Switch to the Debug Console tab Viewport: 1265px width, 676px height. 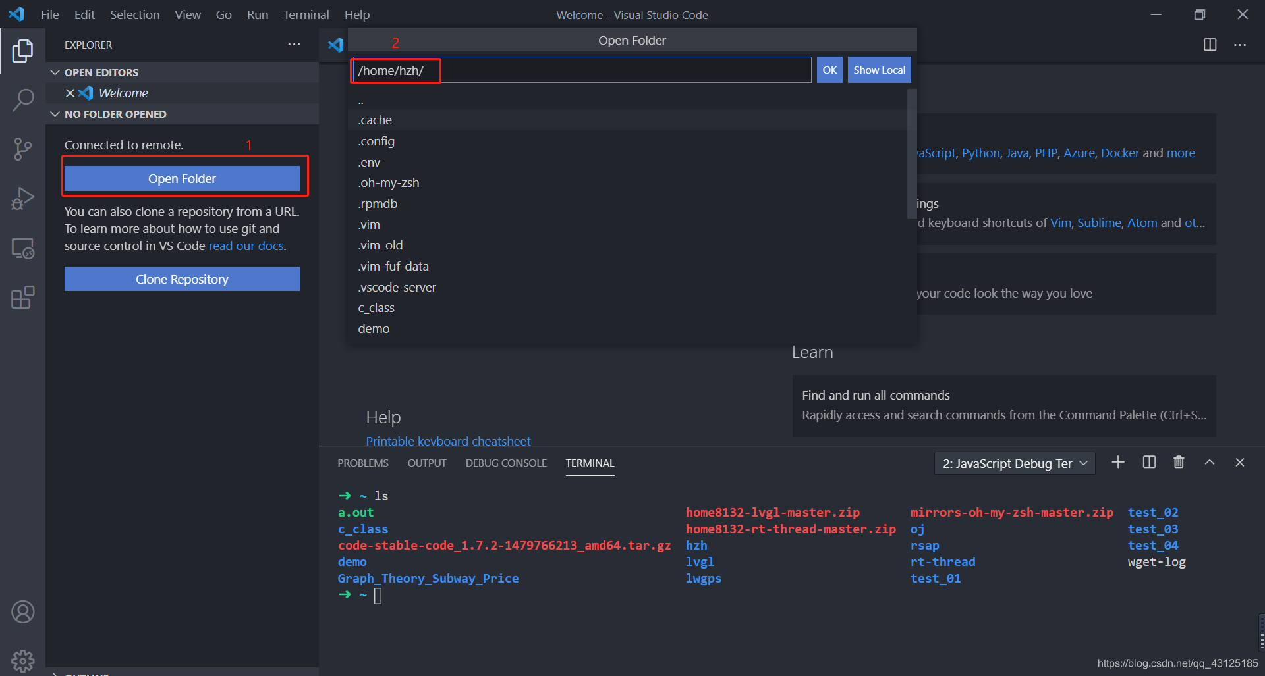pyautogui.click(x=506, y=463)
